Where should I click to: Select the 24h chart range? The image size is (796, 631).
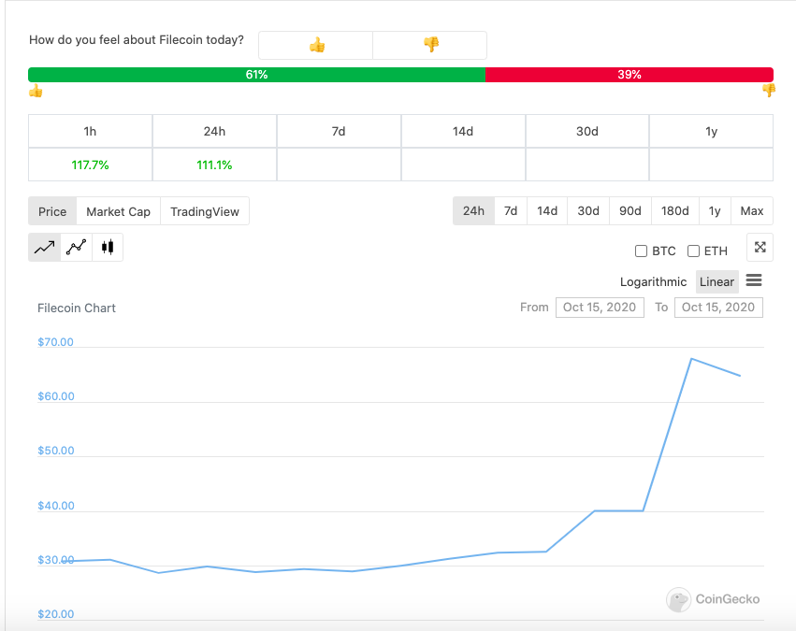tap(473, 211)
